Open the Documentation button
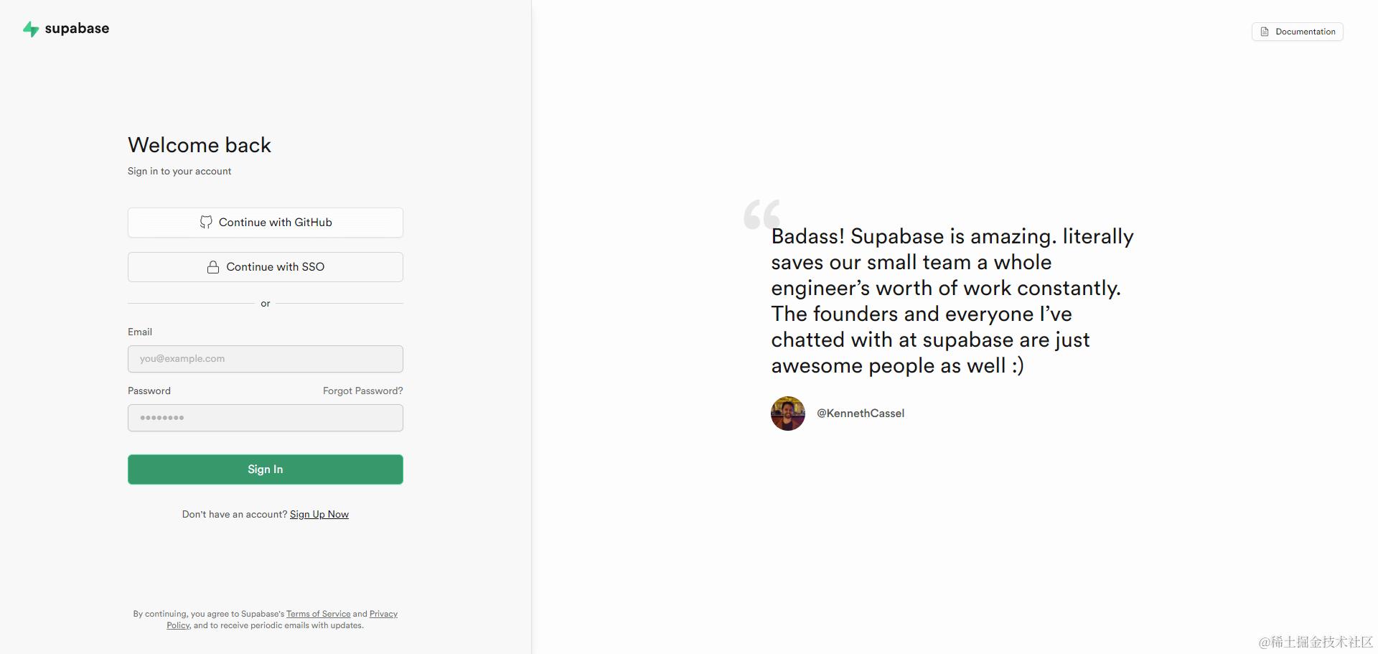Viewport: 1378px width, 654px height. coord(1298,32)
